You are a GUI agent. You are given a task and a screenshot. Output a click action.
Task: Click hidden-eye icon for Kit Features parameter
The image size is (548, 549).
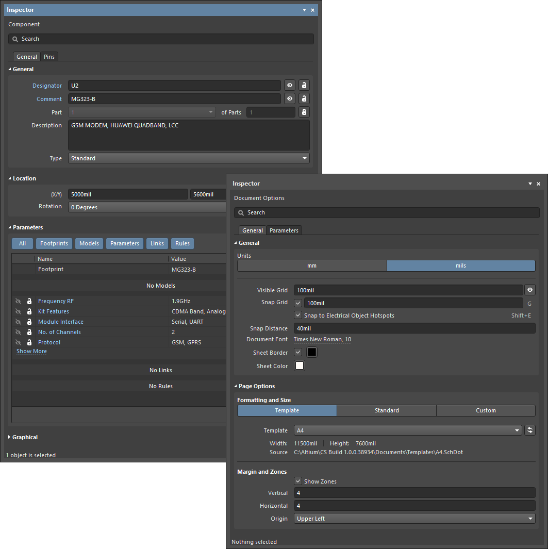click(19, 311)
